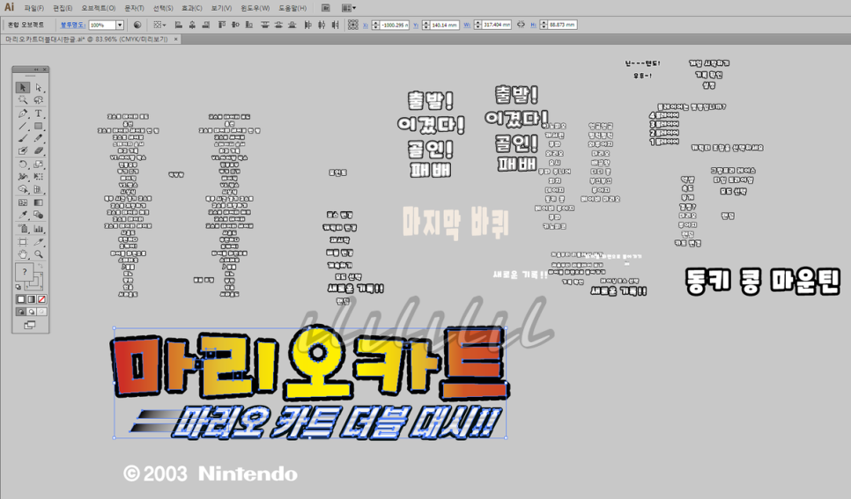Select the Type tool
The height and width of the screenshot is (499, 851).
(39, 114)
